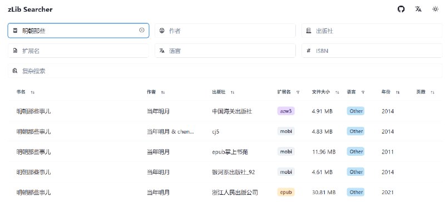
Task: Focus the 扩展名 extension input field
Action: click(78, 51)
